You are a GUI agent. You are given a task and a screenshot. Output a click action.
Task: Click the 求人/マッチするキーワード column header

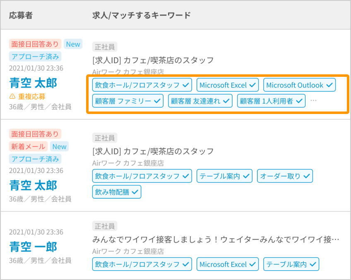click(x=142, y=15)
